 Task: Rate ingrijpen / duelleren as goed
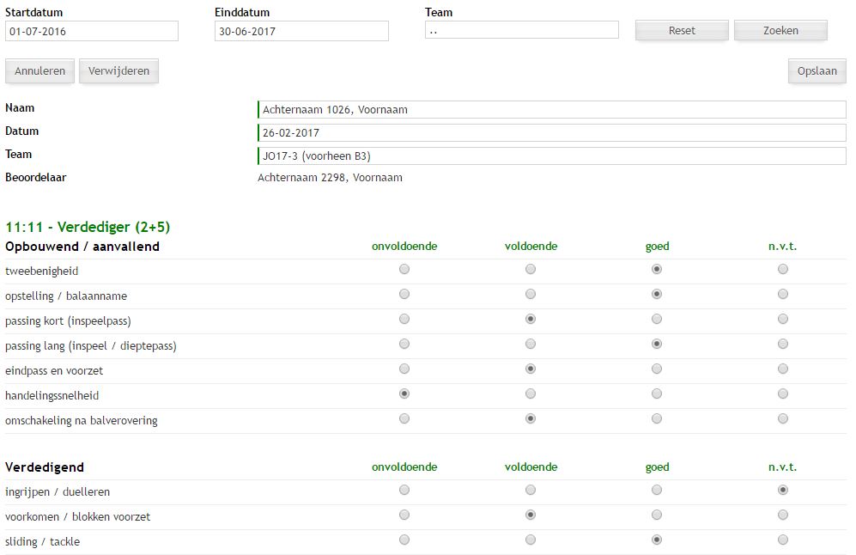(x=657, y=491)
